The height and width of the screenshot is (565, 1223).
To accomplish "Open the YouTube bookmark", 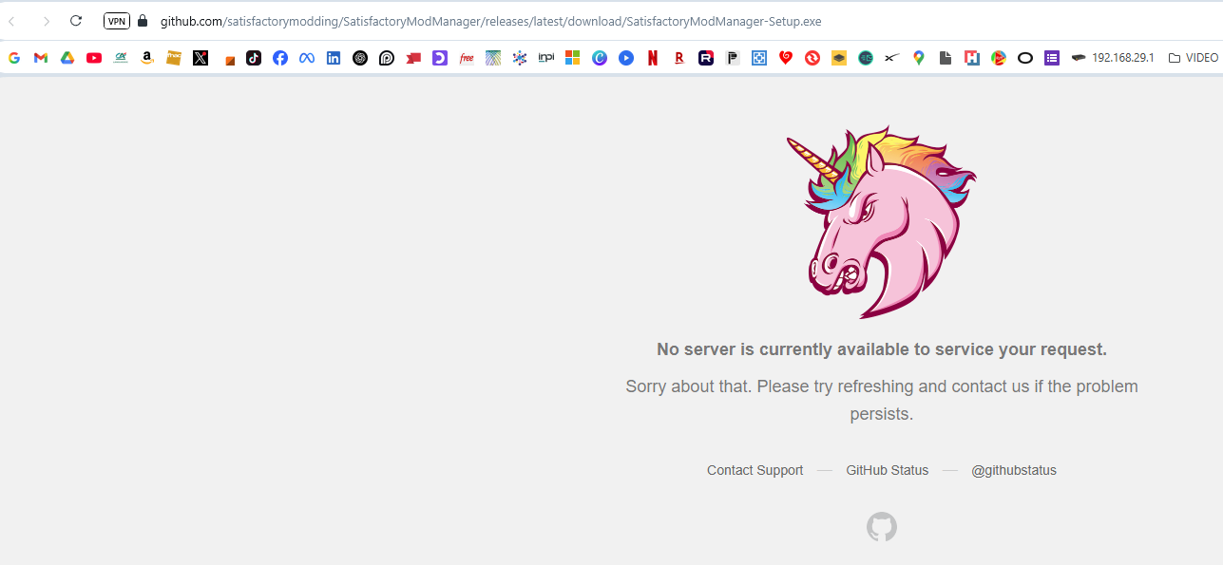I will tap(94, 58).
